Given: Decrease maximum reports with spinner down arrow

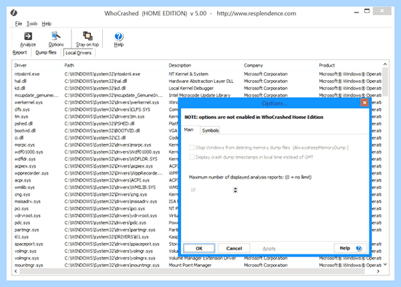Looking at the screenshot, I should 235,192.
